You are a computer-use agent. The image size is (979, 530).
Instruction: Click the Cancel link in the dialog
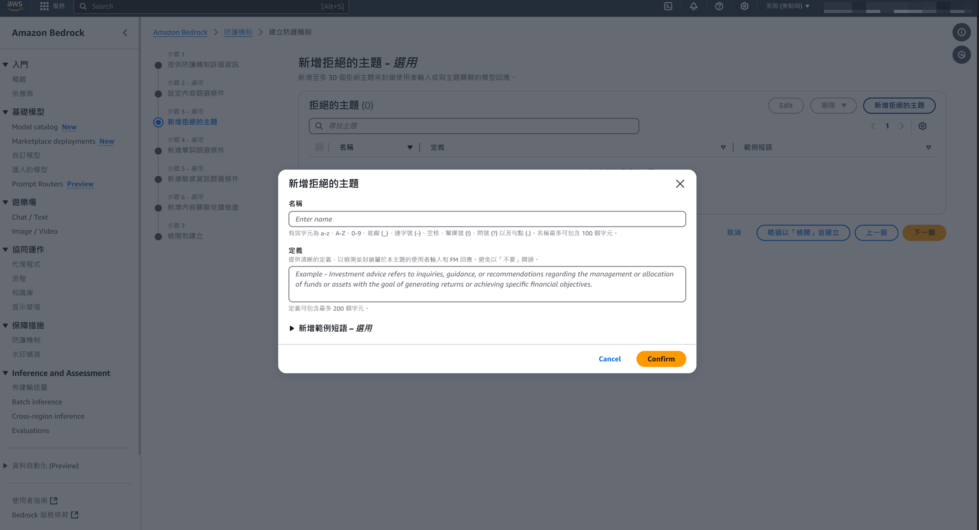[x=609, y=359]
